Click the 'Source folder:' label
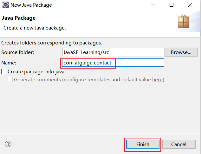 pyautogui.click(x=18, y=52)
